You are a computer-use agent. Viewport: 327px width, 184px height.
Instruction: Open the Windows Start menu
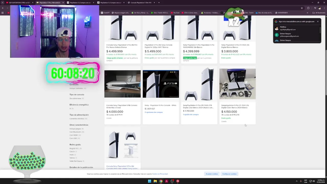(x=149, y=181)
